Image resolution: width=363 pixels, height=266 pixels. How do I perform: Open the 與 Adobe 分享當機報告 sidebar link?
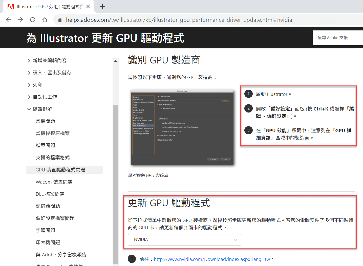[61, 255]
